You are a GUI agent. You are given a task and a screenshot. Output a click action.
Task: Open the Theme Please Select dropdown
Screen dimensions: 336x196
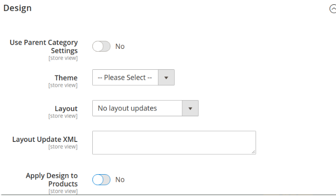point(133,77)
